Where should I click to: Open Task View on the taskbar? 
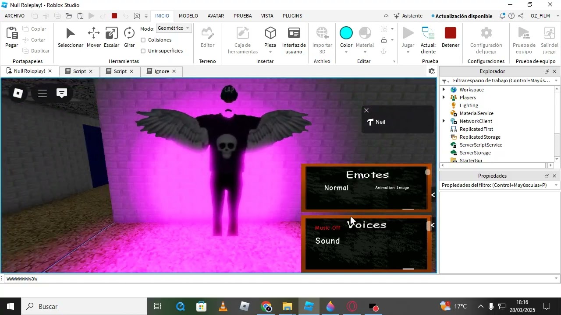tap(158, 307)
